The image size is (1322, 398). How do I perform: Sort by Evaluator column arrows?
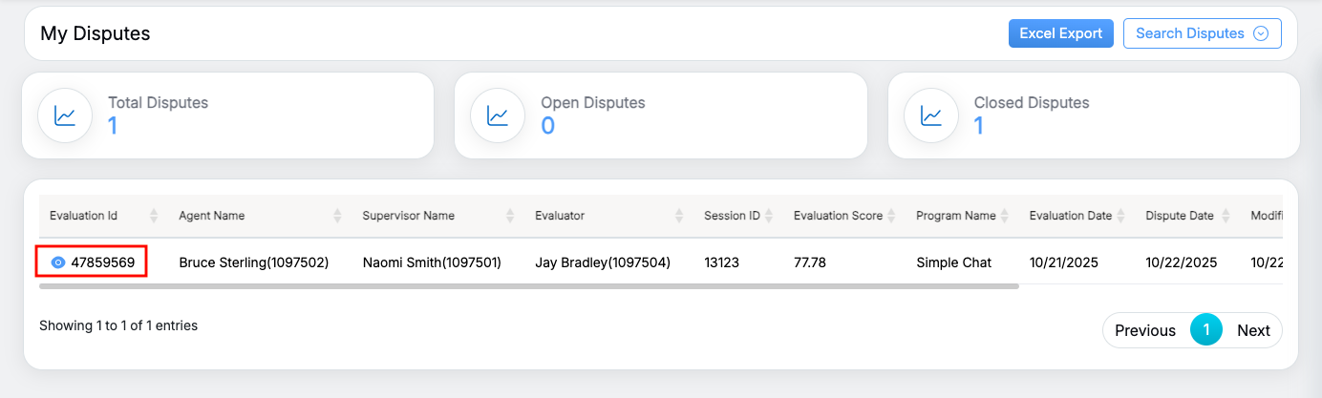[679, 216]
